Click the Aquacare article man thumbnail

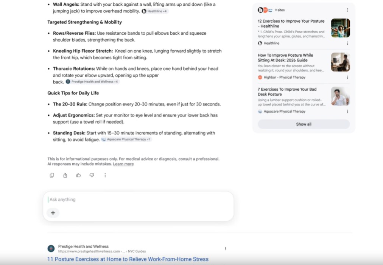340,96
